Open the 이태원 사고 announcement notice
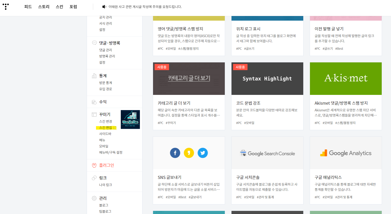 tap(145, 7)
